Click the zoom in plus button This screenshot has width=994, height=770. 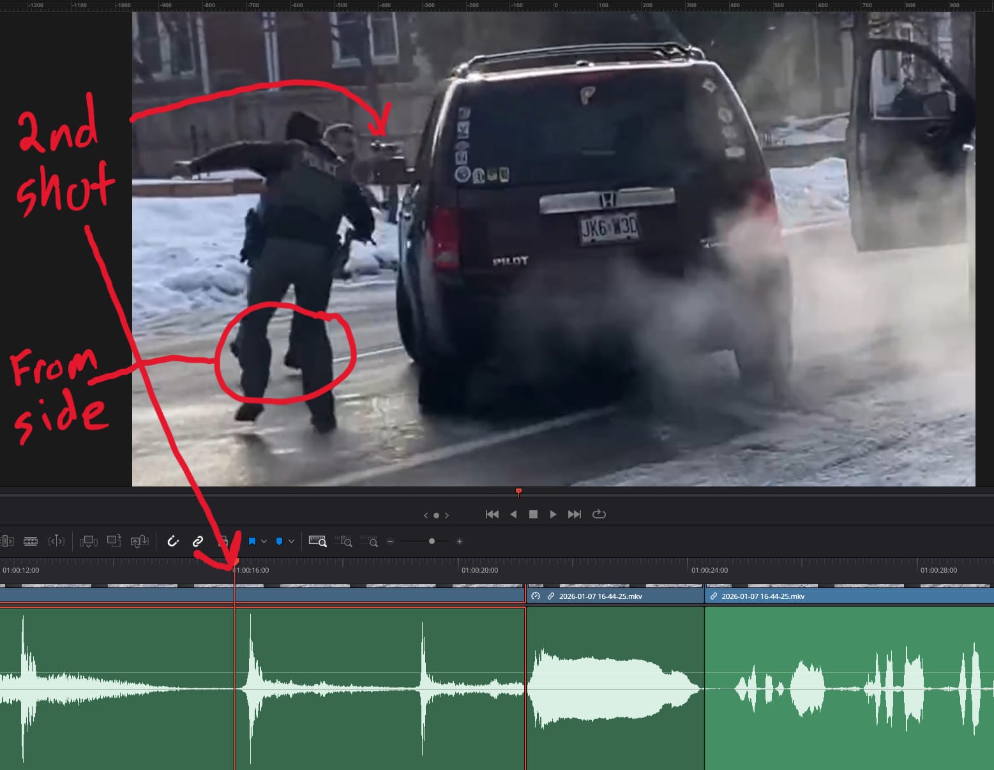459,541
